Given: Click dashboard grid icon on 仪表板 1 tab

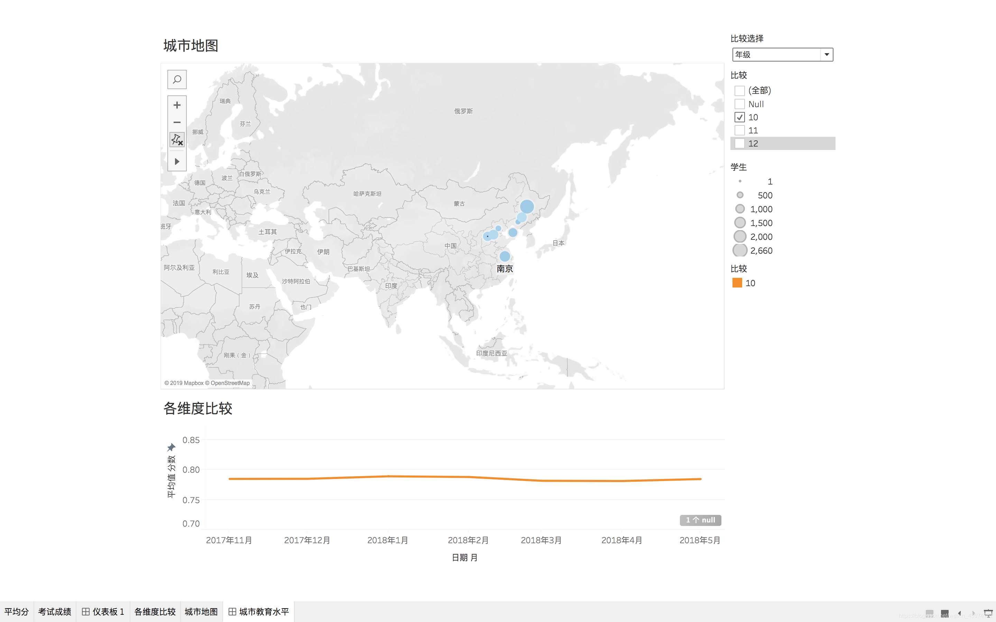Looking at the screenshot, I should [86, 612].
